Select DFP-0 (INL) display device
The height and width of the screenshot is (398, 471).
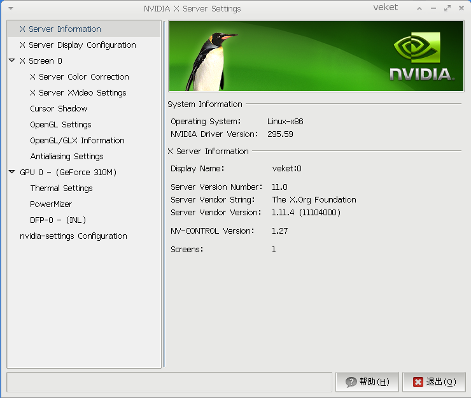point(58,220)
